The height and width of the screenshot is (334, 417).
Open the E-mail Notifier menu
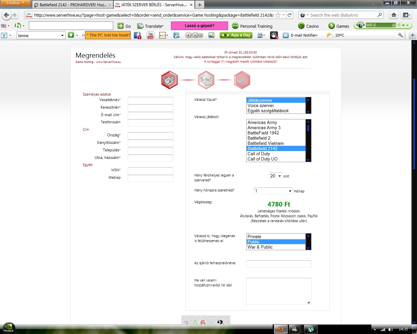[x=300, y=35]
